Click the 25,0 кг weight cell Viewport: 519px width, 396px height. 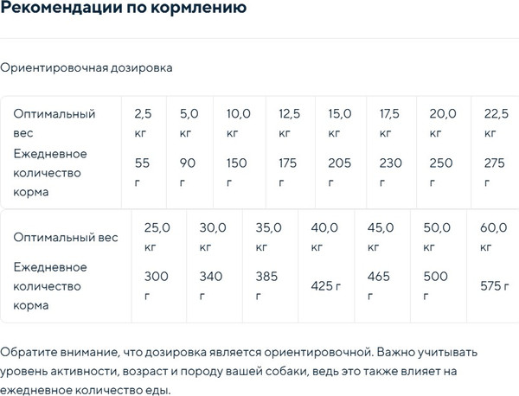coord(157,237)
